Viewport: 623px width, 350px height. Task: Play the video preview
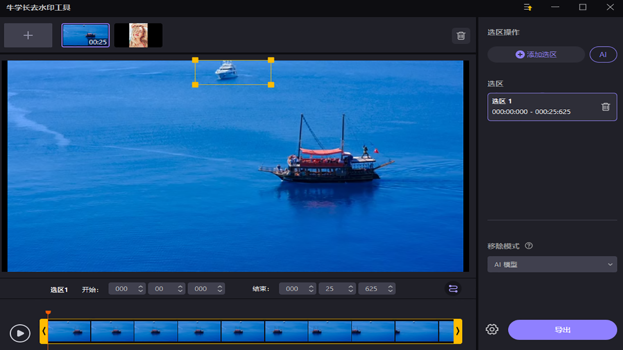point(20,333)
